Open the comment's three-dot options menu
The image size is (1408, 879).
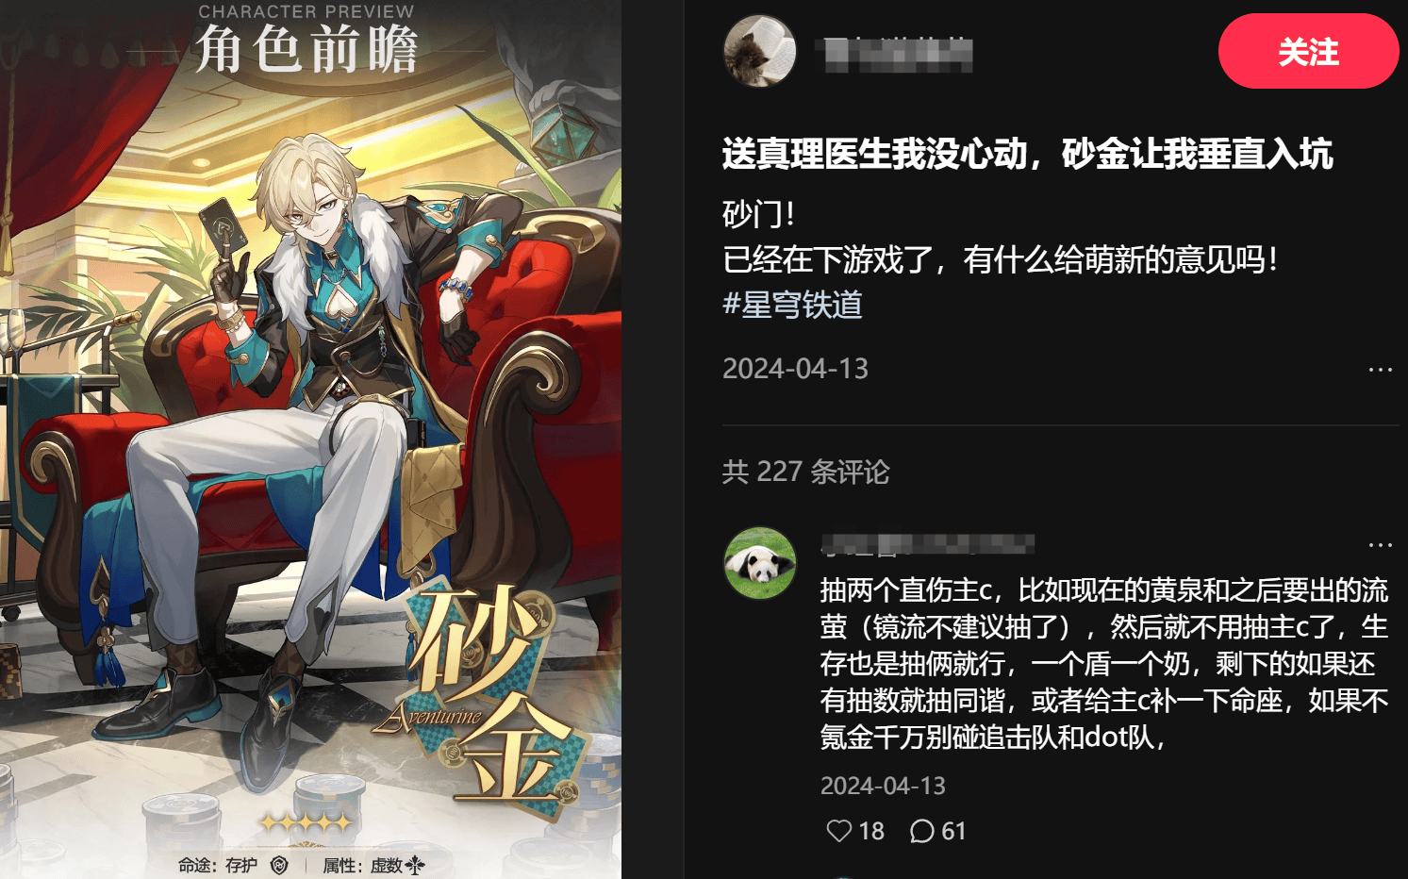pyautogui.click(x=1380, y=544)
